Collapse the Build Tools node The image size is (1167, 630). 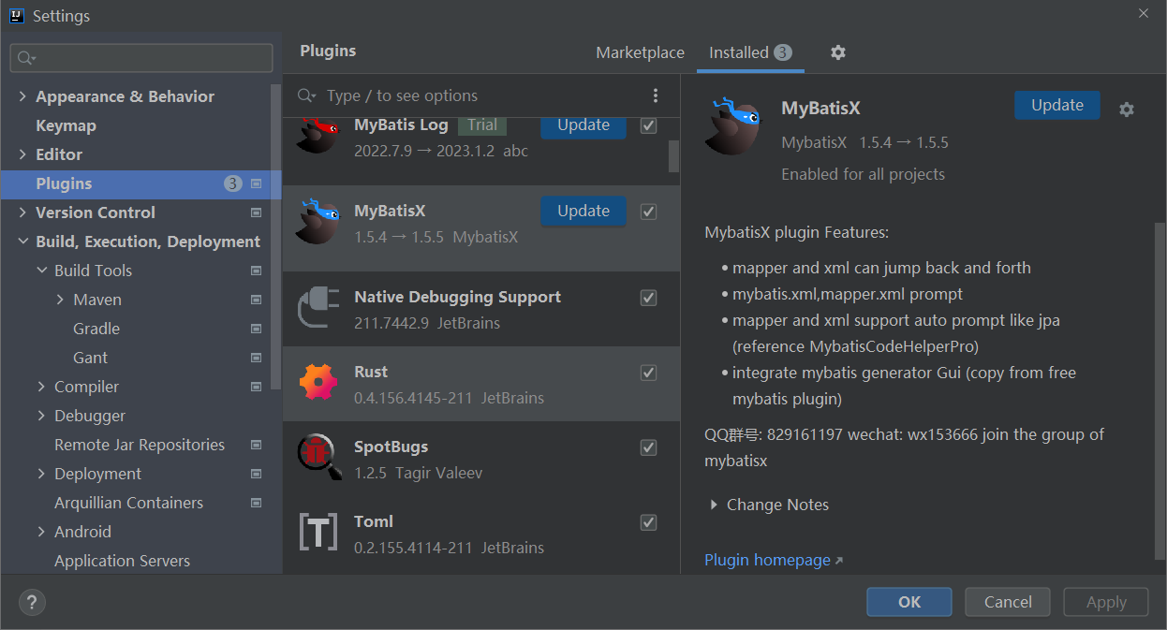[x=41, y=271]
